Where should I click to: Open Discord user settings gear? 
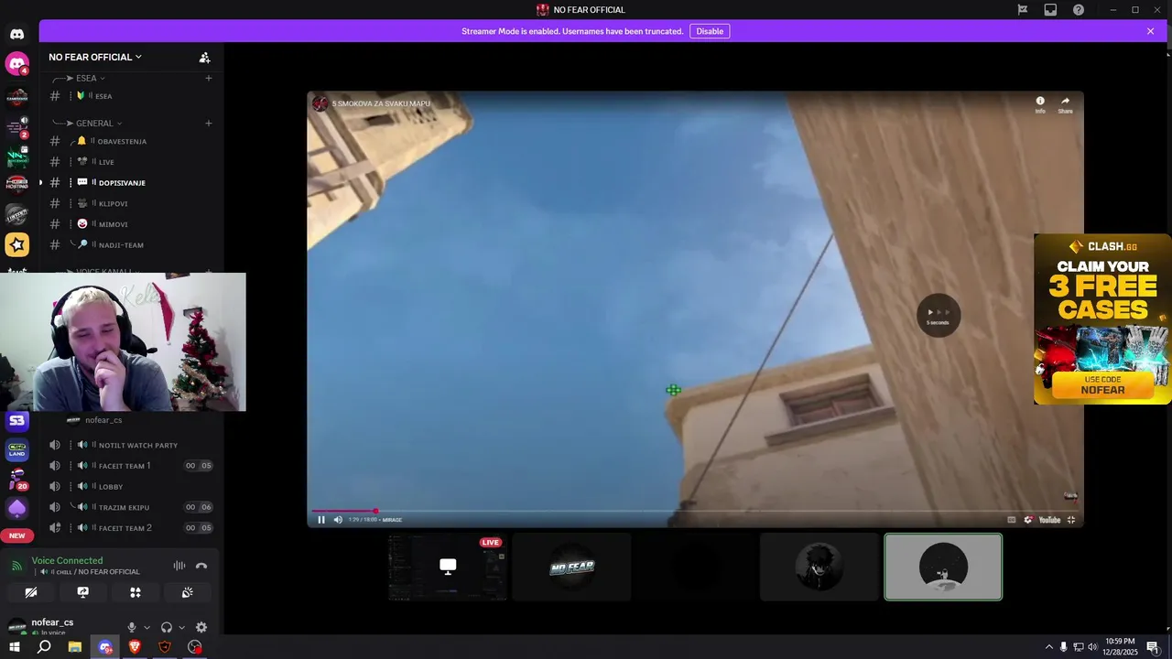click(201, 627)
